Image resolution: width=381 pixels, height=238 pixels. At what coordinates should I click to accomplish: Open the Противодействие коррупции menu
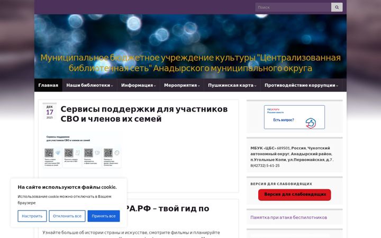(x=301, y=85)
